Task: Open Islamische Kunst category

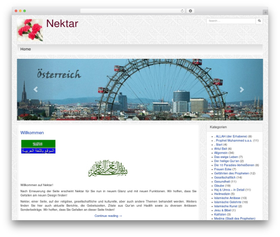Action: (226, 206)
